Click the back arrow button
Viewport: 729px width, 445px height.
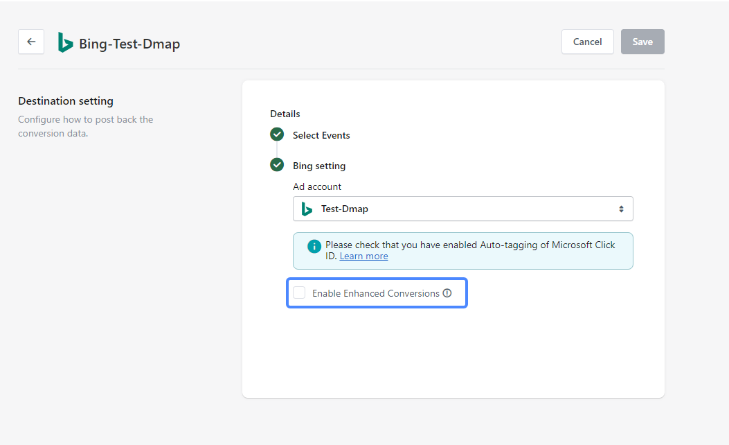(31, 42)
